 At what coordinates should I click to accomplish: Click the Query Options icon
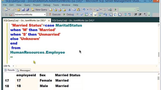[x=91, y=14]
